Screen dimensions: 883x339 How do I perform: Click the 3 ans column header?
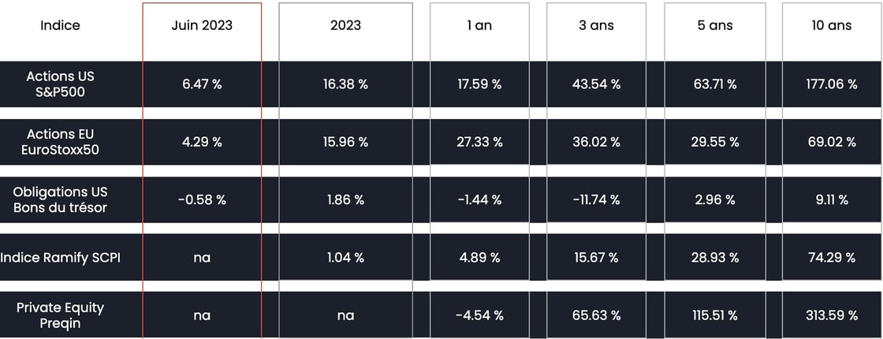pyautogui.click(x=596, y=26)
